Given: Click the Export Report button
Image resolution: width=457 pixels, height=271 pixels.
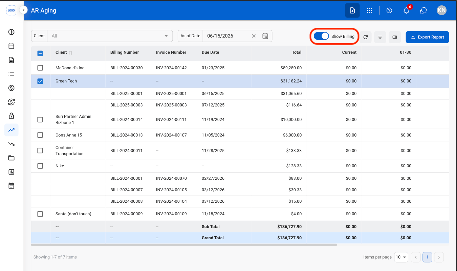Looking at the screenshot, I should click(427, 37).
